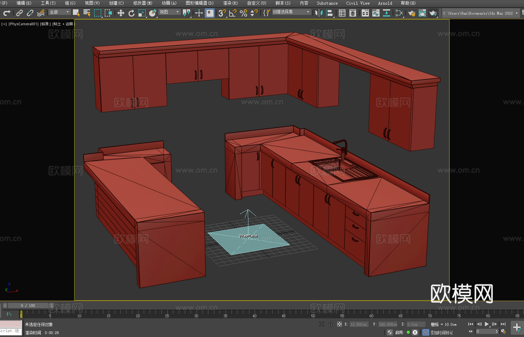The height and width of the screenshot is (337, 524).
Task: Open the PhysCamera001 viewport view menu
Action: (x=24, y=24)
